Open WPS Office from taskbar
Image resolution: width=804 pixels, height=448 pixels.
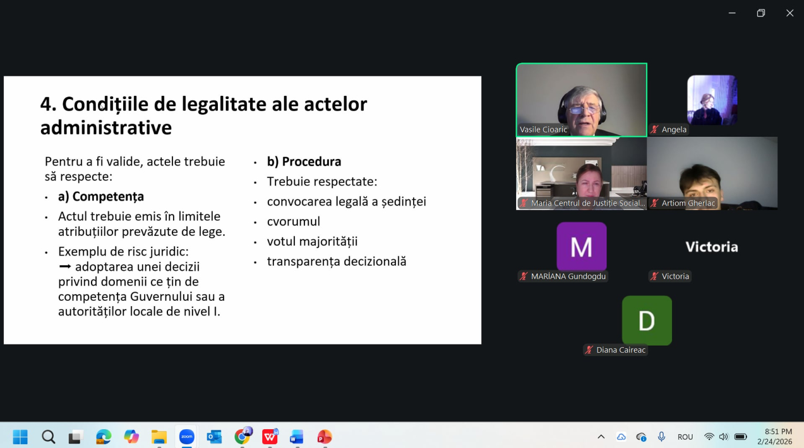tap(270, 437)
